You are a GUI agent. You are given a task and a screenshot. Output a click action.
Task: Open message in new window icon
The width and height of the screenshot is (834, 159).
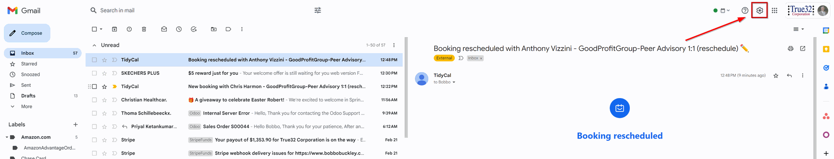click(802, 48)
